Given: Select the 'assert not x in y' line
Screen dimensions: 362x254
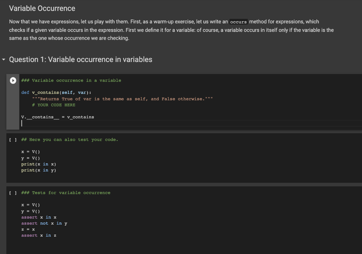Looking at the screenshot, I should 43,223.
